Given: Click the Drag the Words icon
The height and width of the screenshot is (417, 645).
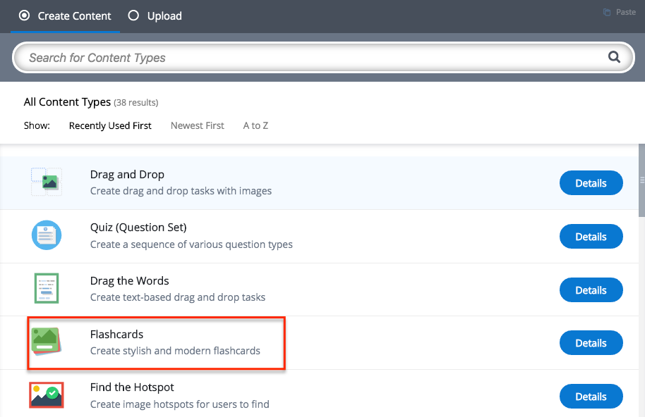Looking at the screenshot, I should coord(47,288).
